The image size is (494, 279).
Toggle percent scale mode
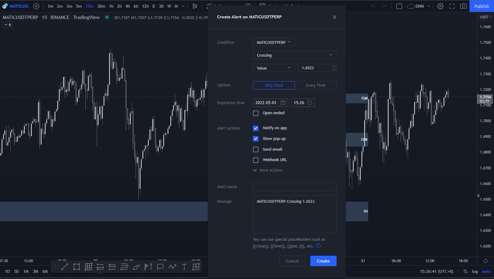pyautogui.click(x=465, y=271)
